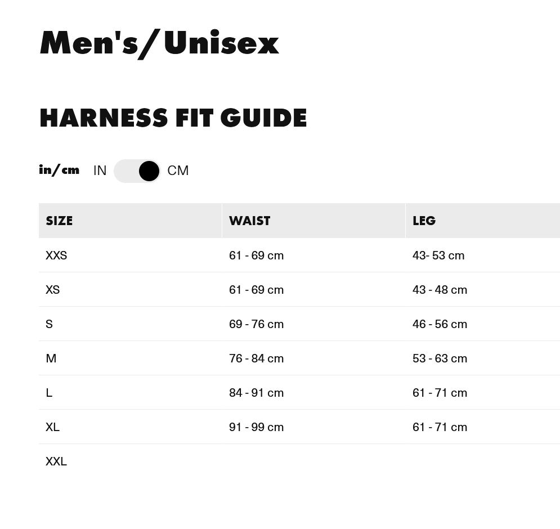Select the XXL size row
560x529 pixels.
[x=56, y=461]
